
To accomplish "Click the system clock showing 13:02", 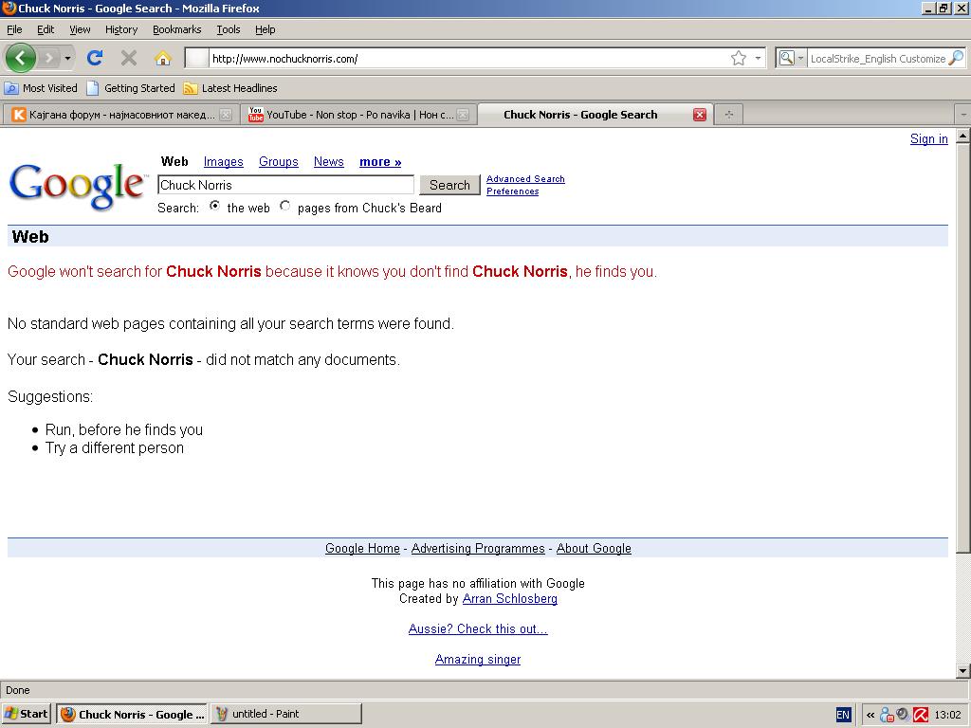I will [x=947, y=715].
